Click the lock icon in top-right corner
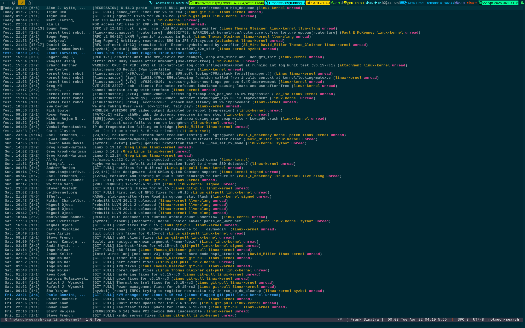This screenshot has width=525, height=328. [x=522, y=3]
